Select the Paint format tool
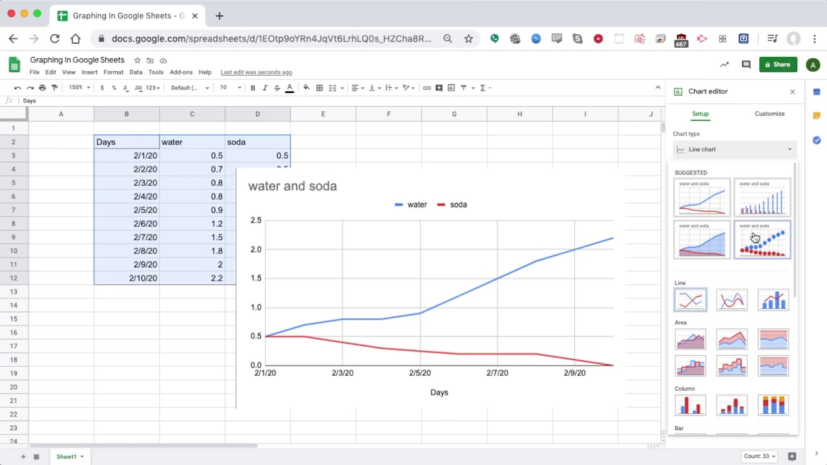Viewport: 827px width, 465px height. click(x=54, y=88)
